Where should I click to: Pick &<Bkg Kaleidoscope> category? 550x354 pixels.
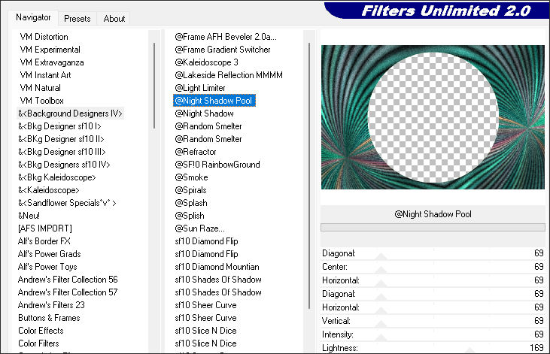57,177
